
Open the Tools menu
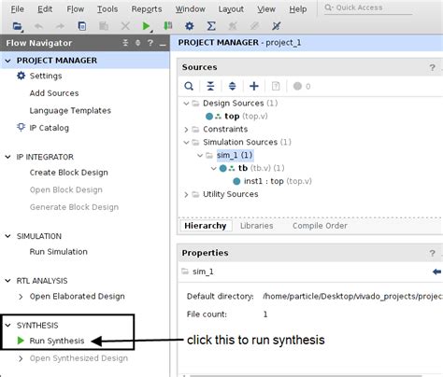click(107, 9)
